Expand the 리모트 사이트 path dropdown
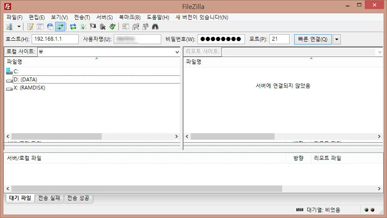This screenshot has width=387, height=218. click(380, 52)
